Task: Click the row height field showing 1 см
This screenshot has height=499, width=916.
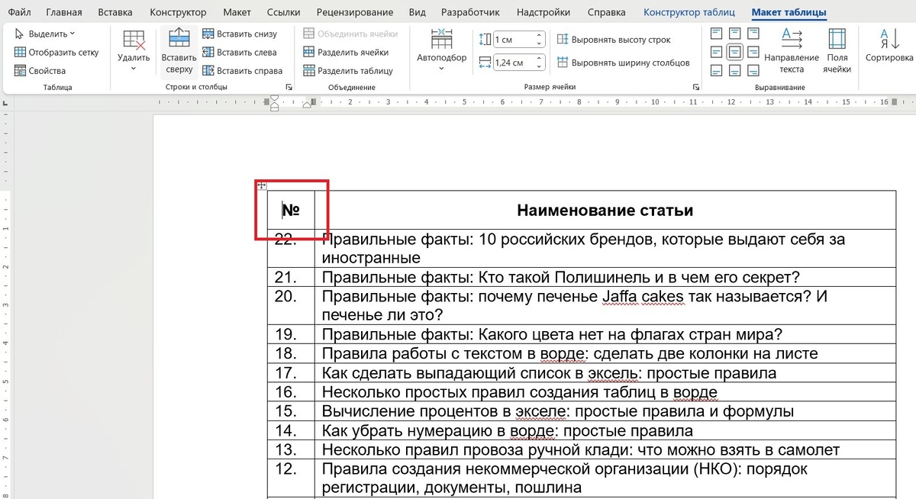Action: [513, 39]
